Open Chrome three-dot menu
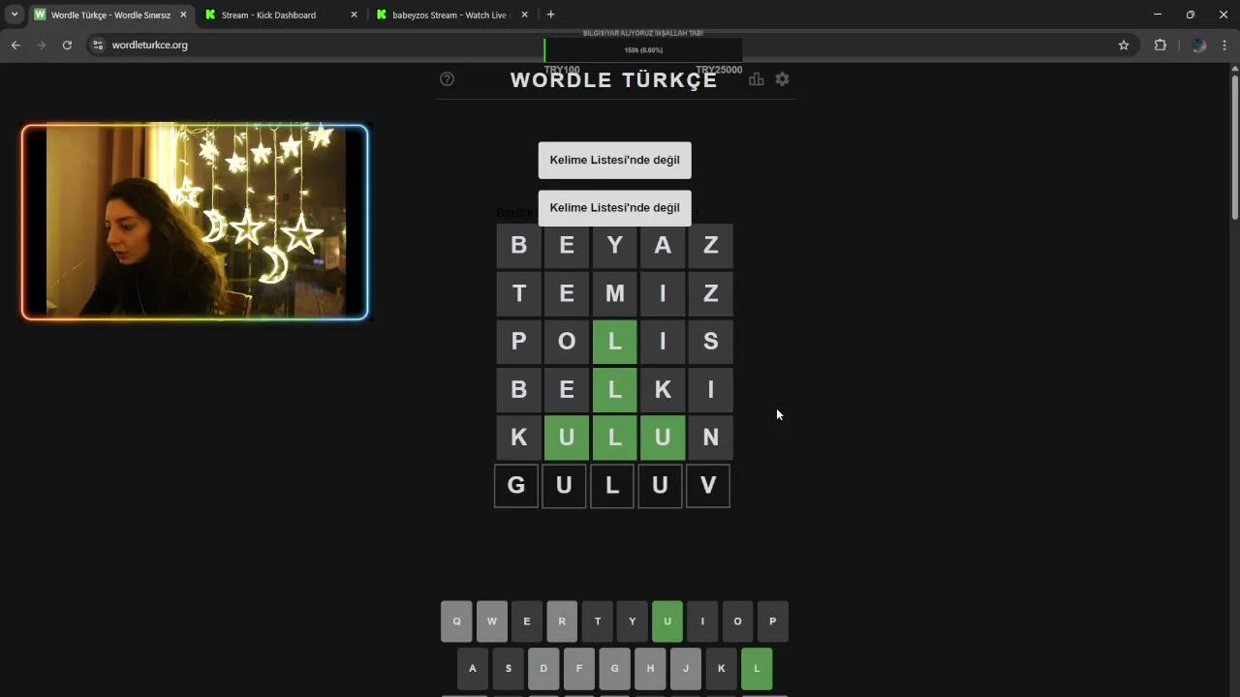The width and height of the screenshot is (1240, 697). pos(1224,45)
